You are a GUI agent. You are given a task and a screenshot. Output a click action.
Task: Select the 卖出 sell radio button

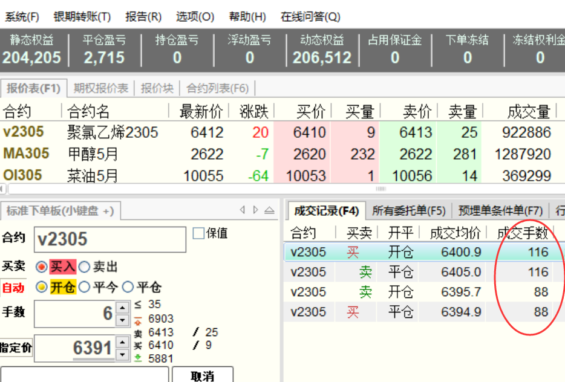84,267
